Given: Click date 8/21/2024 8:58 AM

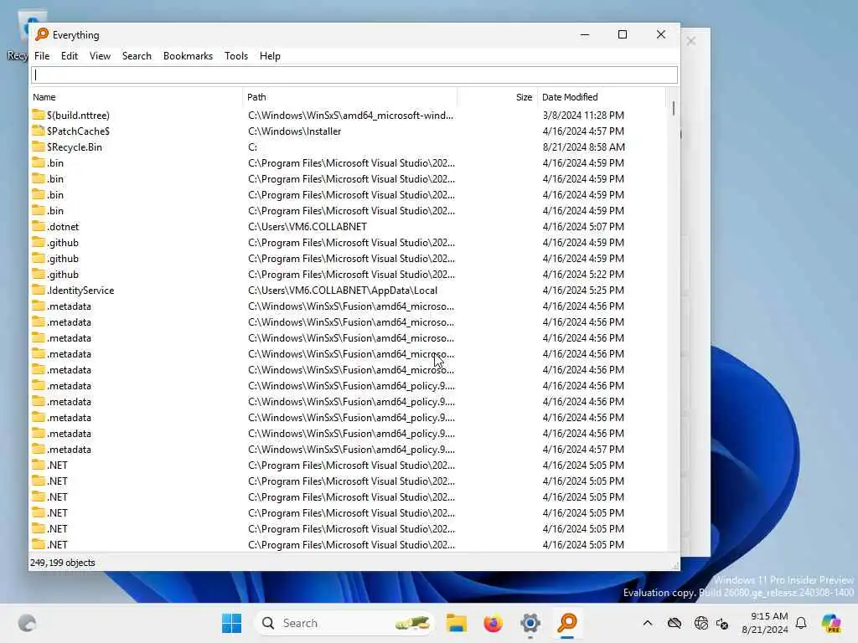Looking at the screenshot, I should coord(584,147).
